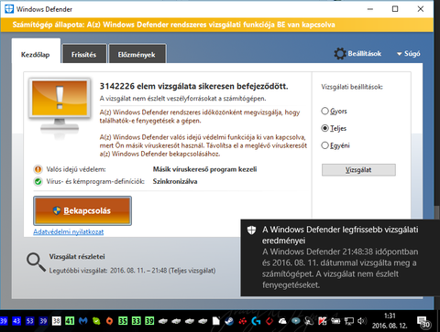
Task: Click the '3142226 elem vizsgálata' heading
Action: click(x=193, y=86)
